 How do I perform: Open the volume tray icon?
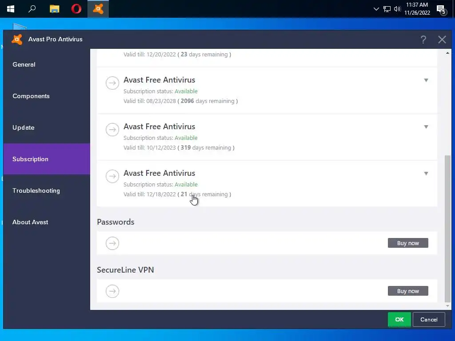397,9
